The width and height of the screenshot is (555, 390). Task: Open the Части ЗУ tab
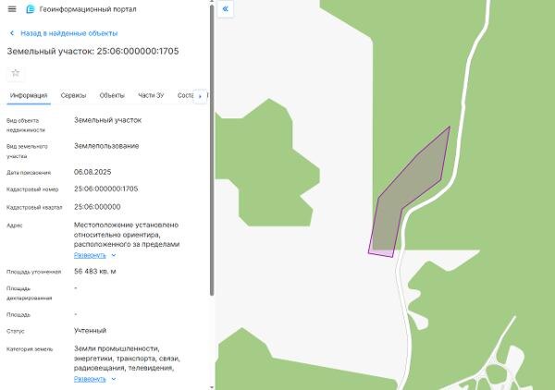pos(151,95)
